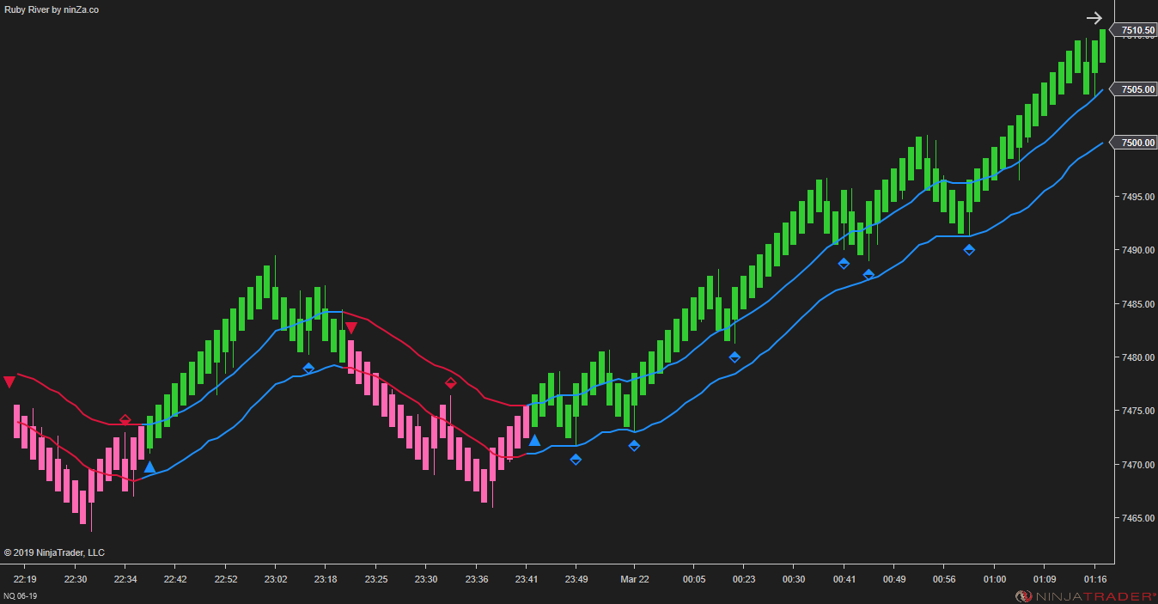1158x604 pixels.
Task: Click the NinjaTrader logo in the bottom right
Action: point(1082,595)
